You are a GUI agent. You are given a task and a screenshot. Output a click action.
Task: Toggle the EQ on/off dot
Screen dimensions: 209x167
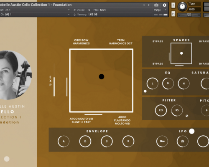pos(145,91)
